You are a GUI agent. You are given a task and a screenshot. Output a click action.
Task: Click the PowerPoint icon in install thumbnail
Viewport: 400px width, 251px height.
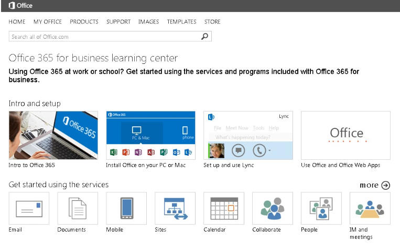pyautogui.click(x=126, y=152)
